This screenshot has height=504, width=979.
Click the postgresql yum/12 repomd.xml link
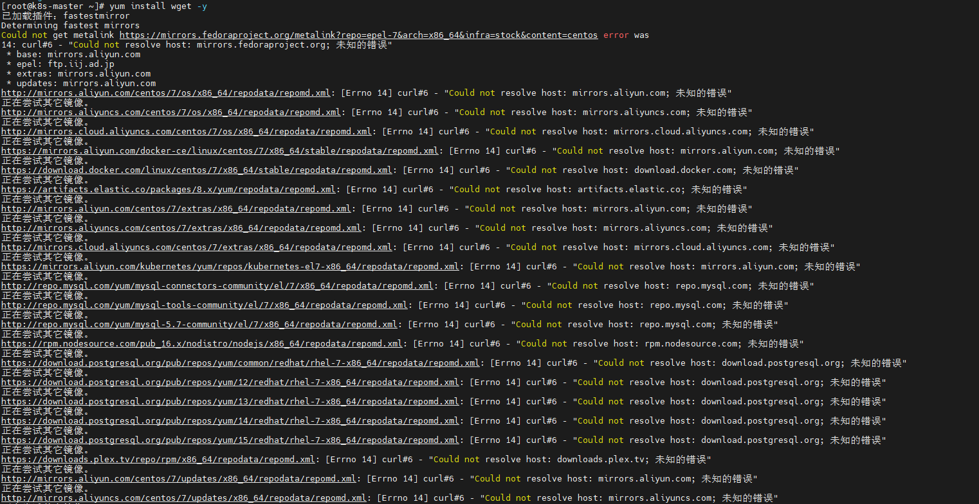230,382
